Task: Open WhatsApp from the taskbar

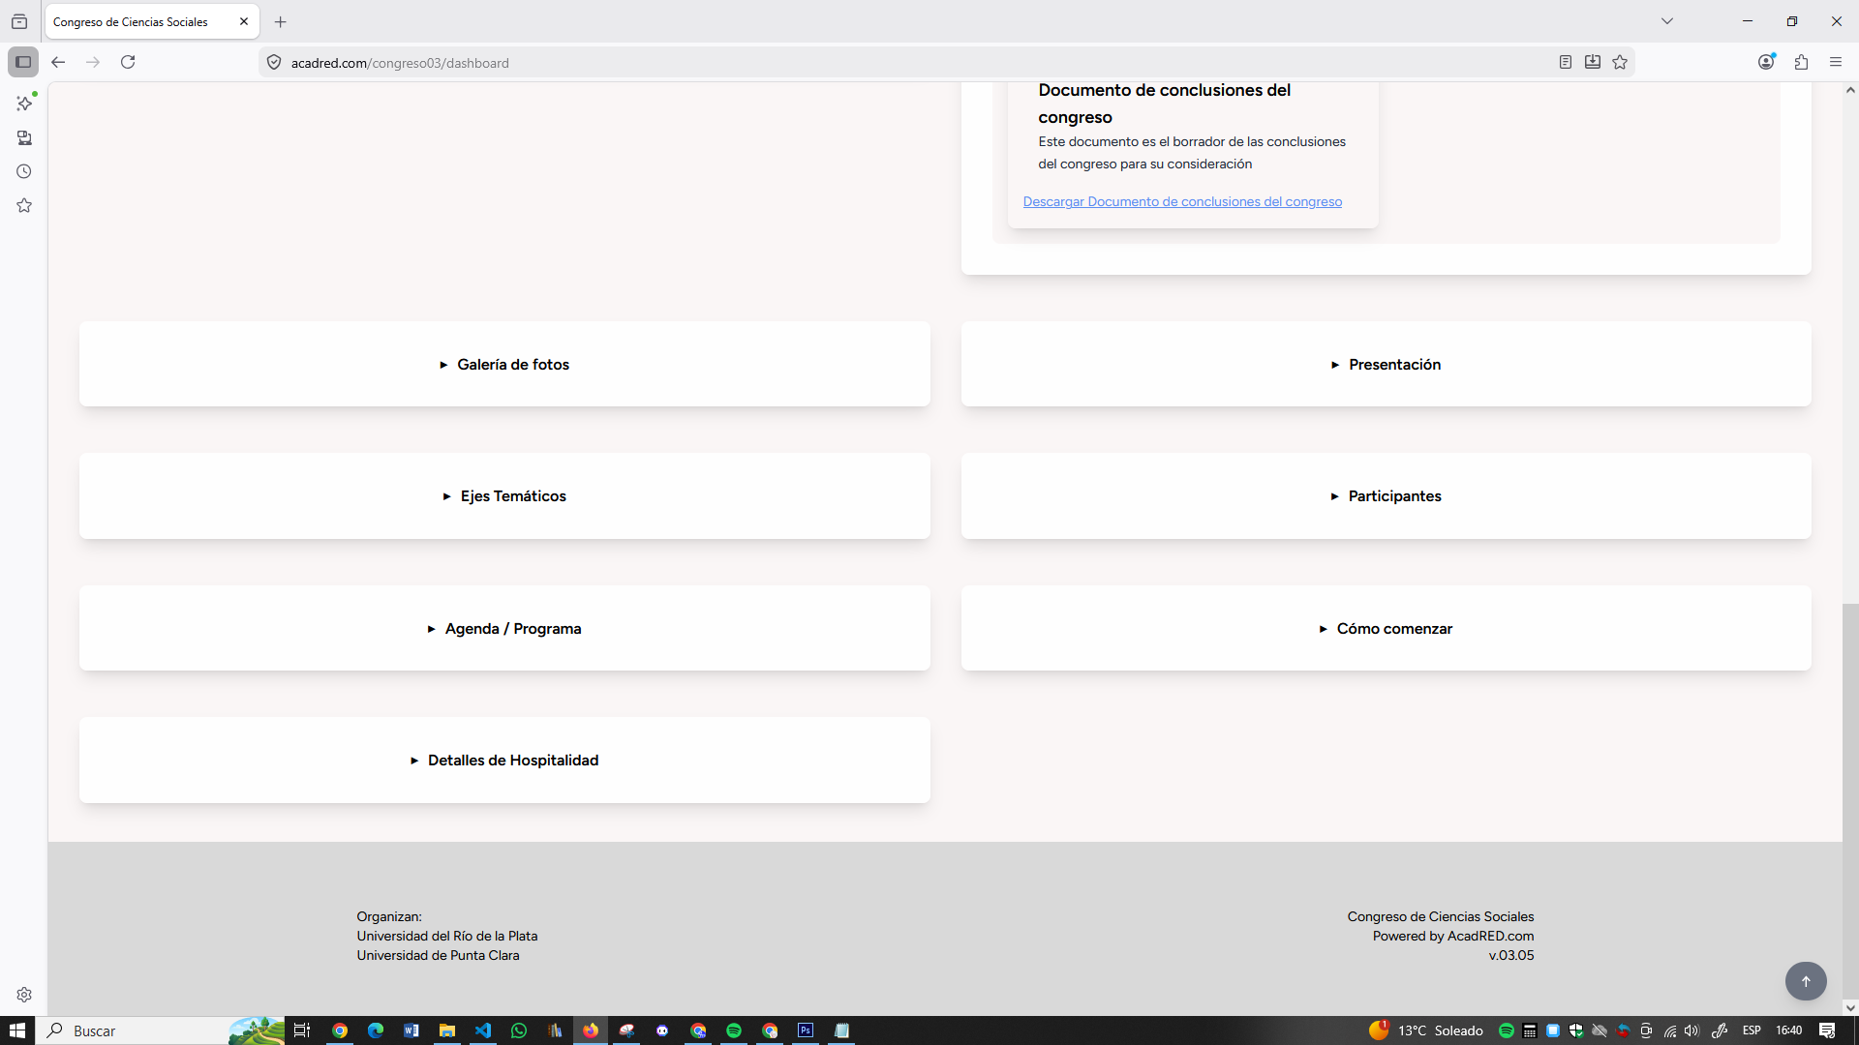Action: (x=519, y=1030)
